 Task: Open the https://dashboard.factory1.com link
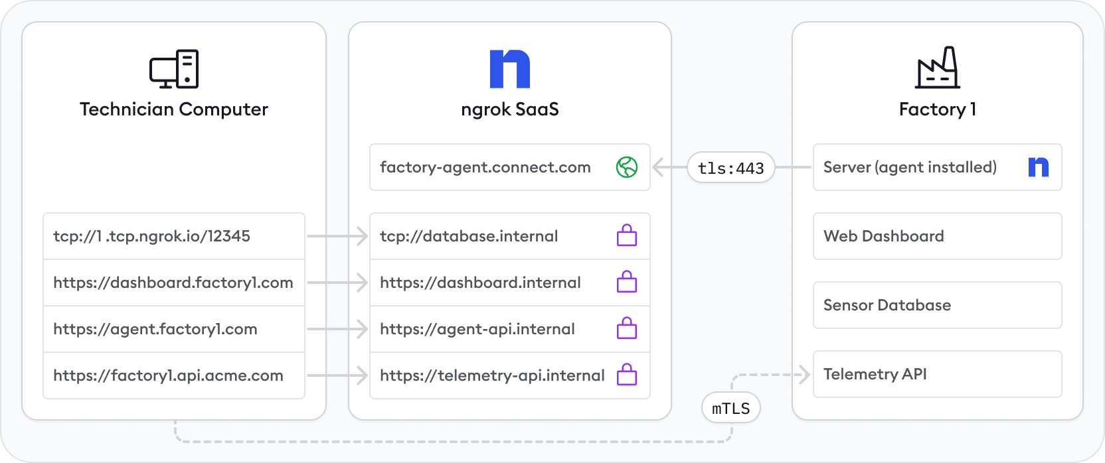coord(173,283)
